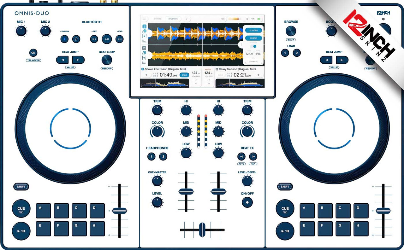Click the headphone icon button under Bluetooth
404x250 pixels.
pyautogui.click(x=76, y=39)
